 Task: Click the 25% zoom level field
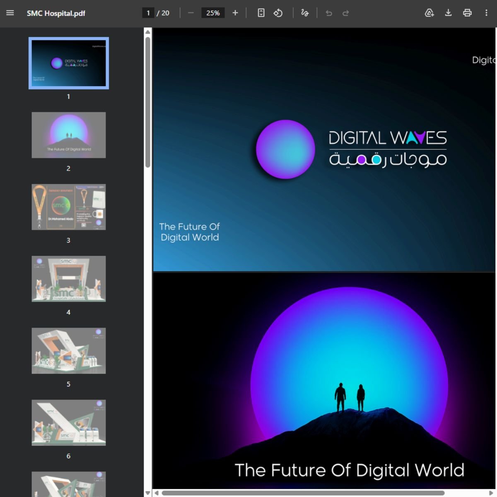[x=213, y=13]
